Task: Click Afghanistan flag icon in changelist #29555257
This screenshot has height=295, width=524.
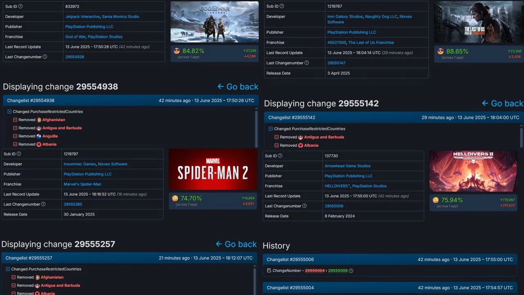Action: coord(37,277)
